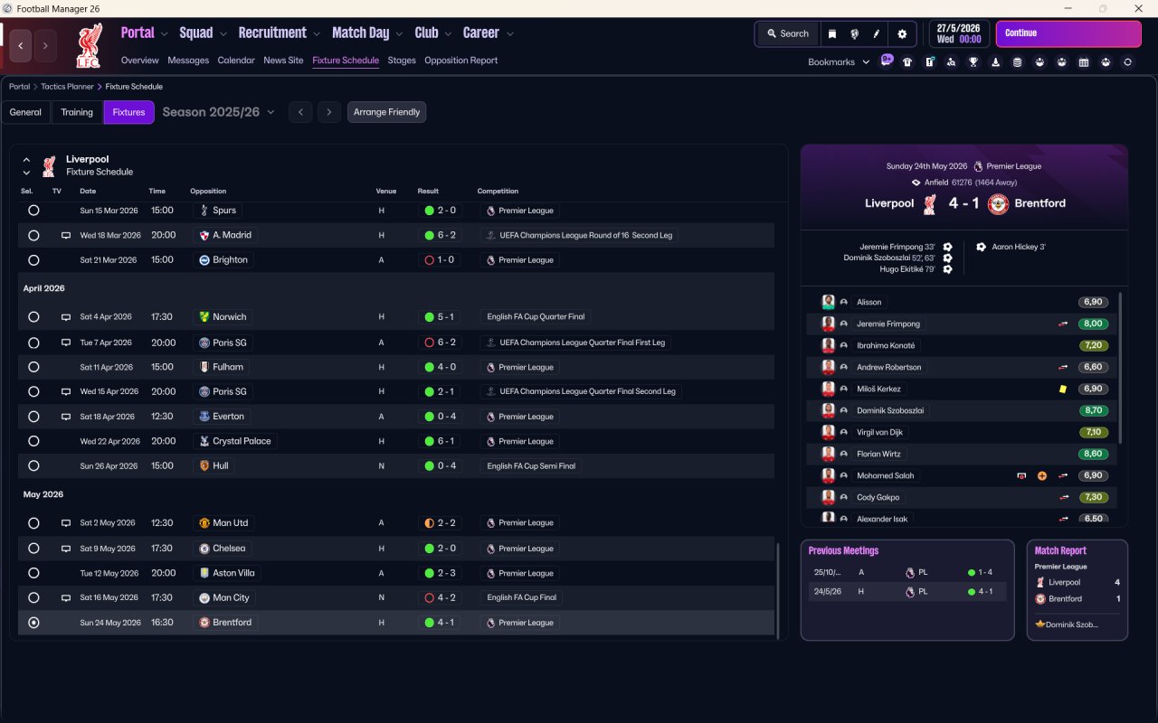Click the Liverpool club crest logo
This screenshot has width=1158, height=723.
(x=89, y=45)
